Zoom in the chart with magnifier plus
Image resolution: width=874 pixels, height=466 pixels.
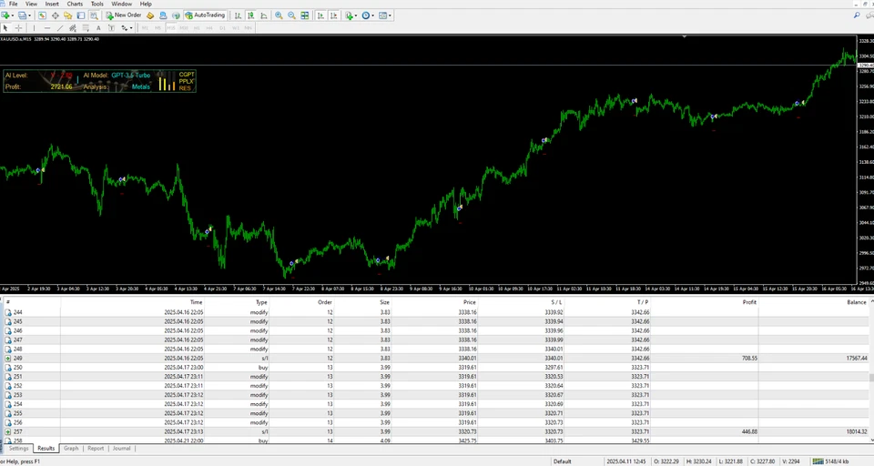[279, 15]
